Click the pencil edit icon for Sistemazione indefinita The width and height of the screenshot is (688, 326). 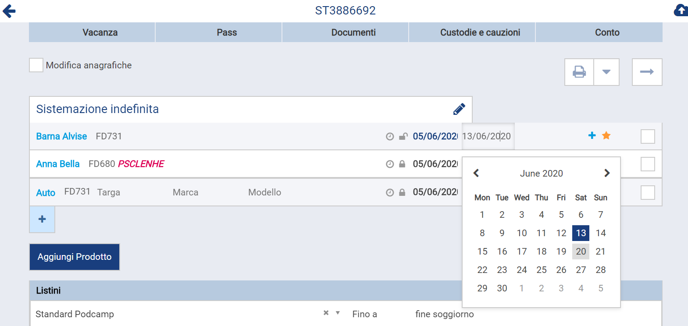(x=459, y=109)
